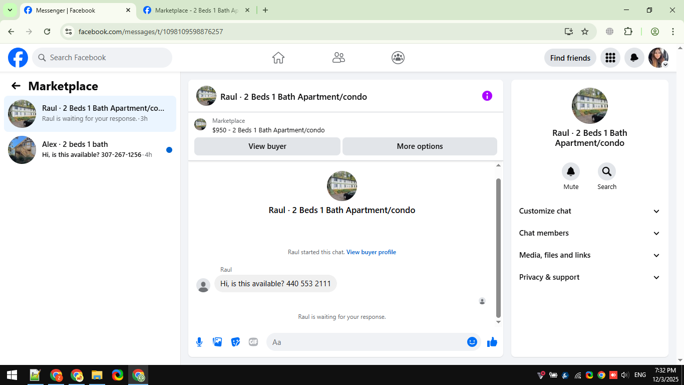Open the tab search dropdown arrow
The height and width of the screenshot is (385, 684).
tap(10, 10)
